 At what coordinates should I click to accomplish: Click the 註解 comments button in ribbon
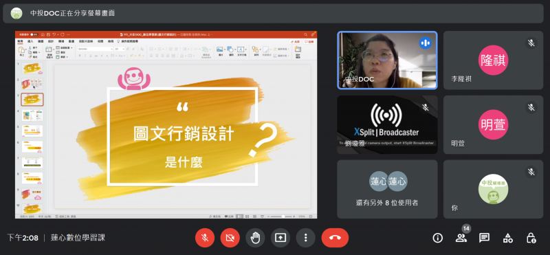[309, 41]
